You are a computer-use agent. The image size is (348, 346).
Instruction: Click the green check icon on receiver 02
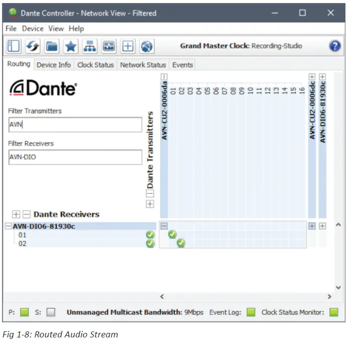[150, 244]
